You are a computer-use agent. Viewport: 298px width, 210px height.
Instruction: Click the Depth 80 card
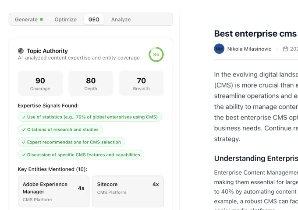click(91, 83)
